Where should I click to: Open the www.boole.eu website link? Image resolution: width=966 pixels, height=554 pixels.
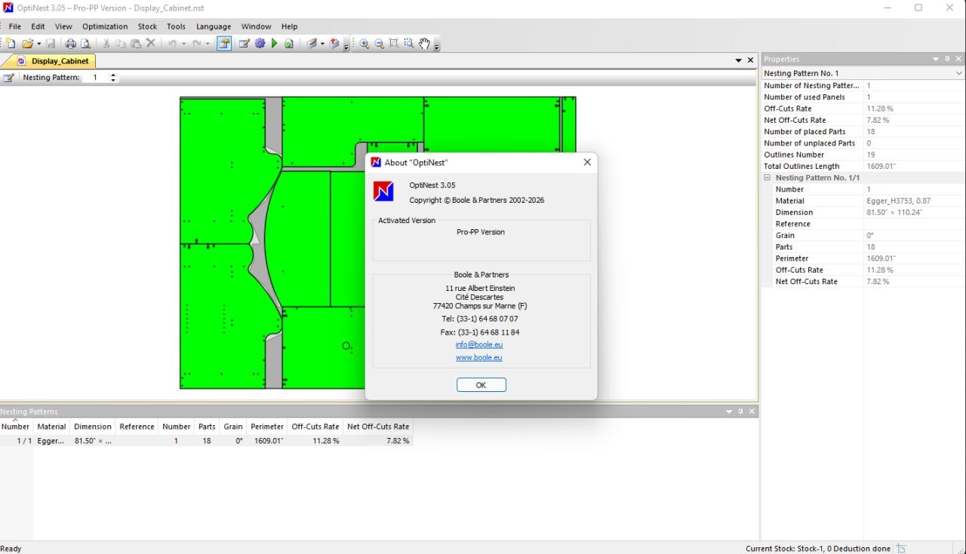pos(478,357)
